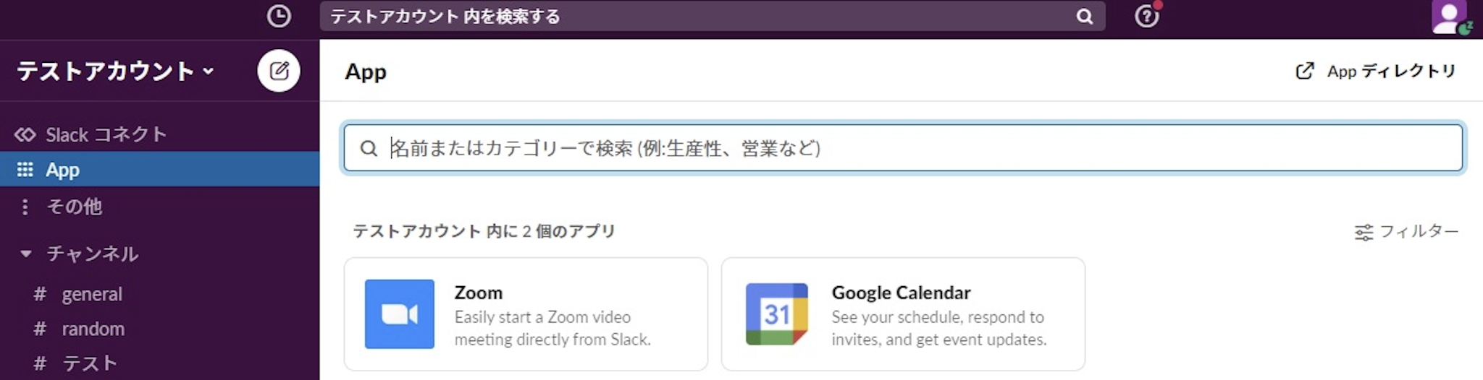Click the top workspace search bar
1483x380 pixels.
point(695,17)
